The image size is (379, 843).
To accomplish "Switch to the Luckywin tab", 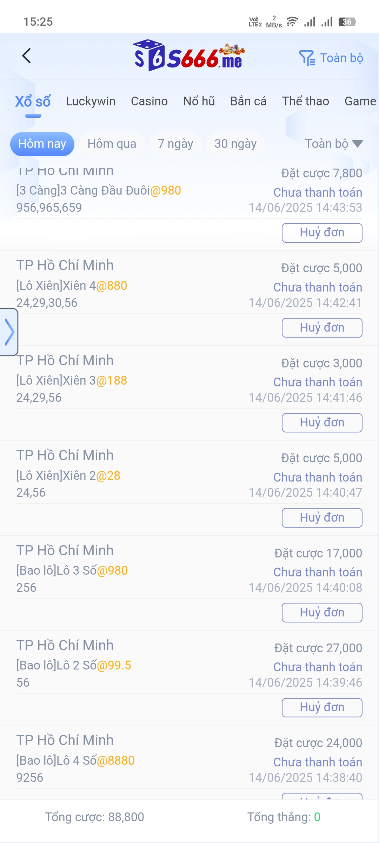I will (x=91, y=101).
